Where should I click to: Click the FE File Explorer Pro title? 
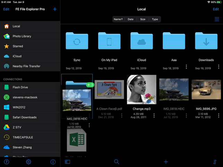click(30, 9)
